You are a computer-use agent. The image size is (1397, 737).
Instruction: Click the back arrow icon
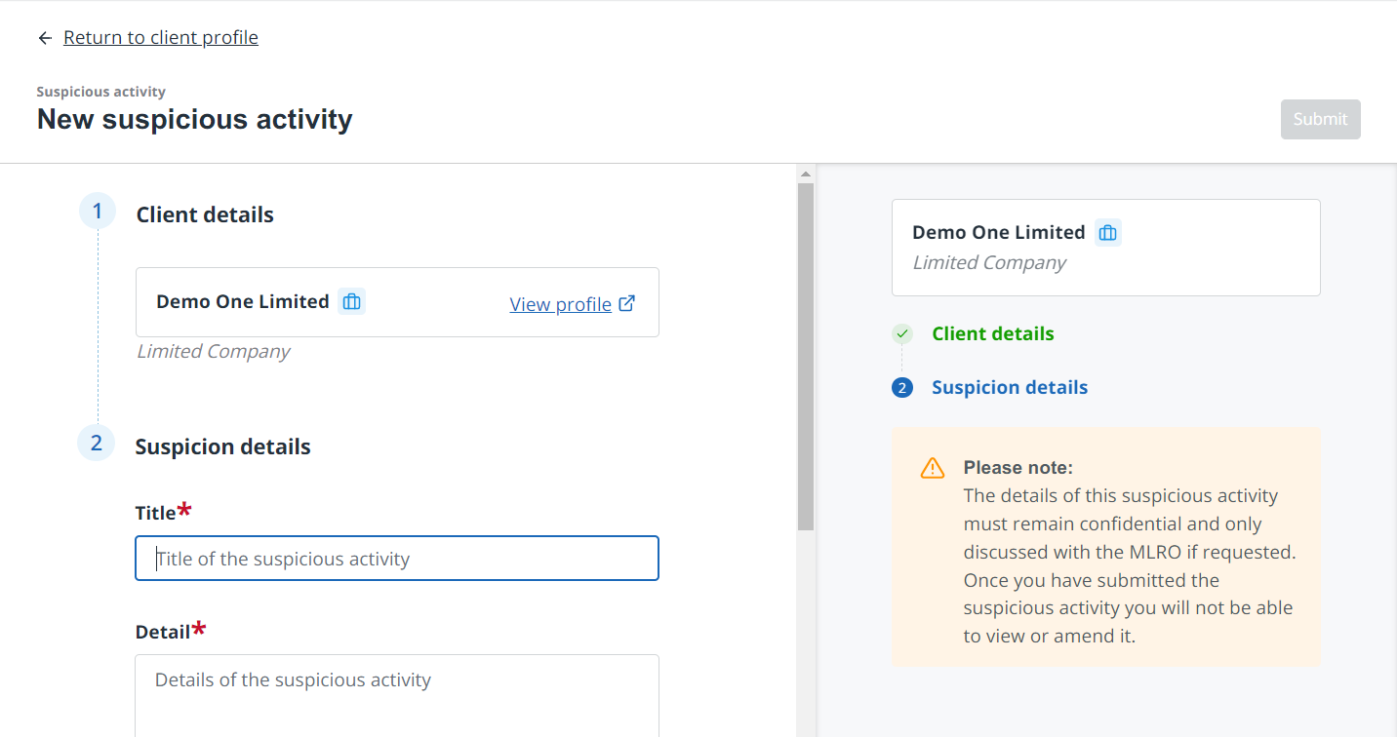[45, 38]
